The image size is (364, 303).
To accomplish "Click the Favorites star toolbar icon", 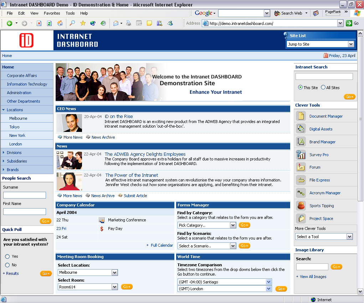I will (x=83, y=23).
